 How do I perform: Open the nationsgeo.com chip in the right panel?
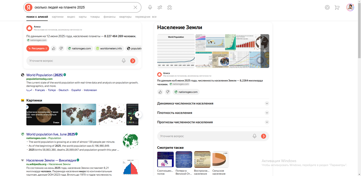pyautogui.click(x=186, y=92)
